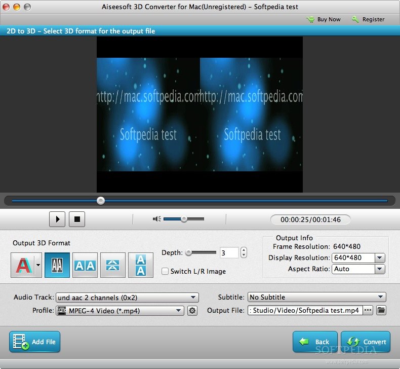Screen dimensions: 400x369
Task: Browse output file with ellipsis button
Action: [x=368, y=310]
